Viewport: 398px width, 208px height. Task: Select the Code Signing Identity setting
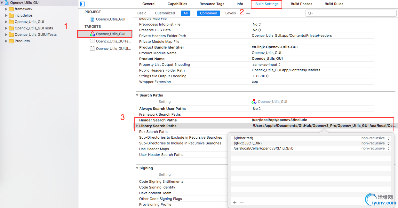click(x=157, y=187)
